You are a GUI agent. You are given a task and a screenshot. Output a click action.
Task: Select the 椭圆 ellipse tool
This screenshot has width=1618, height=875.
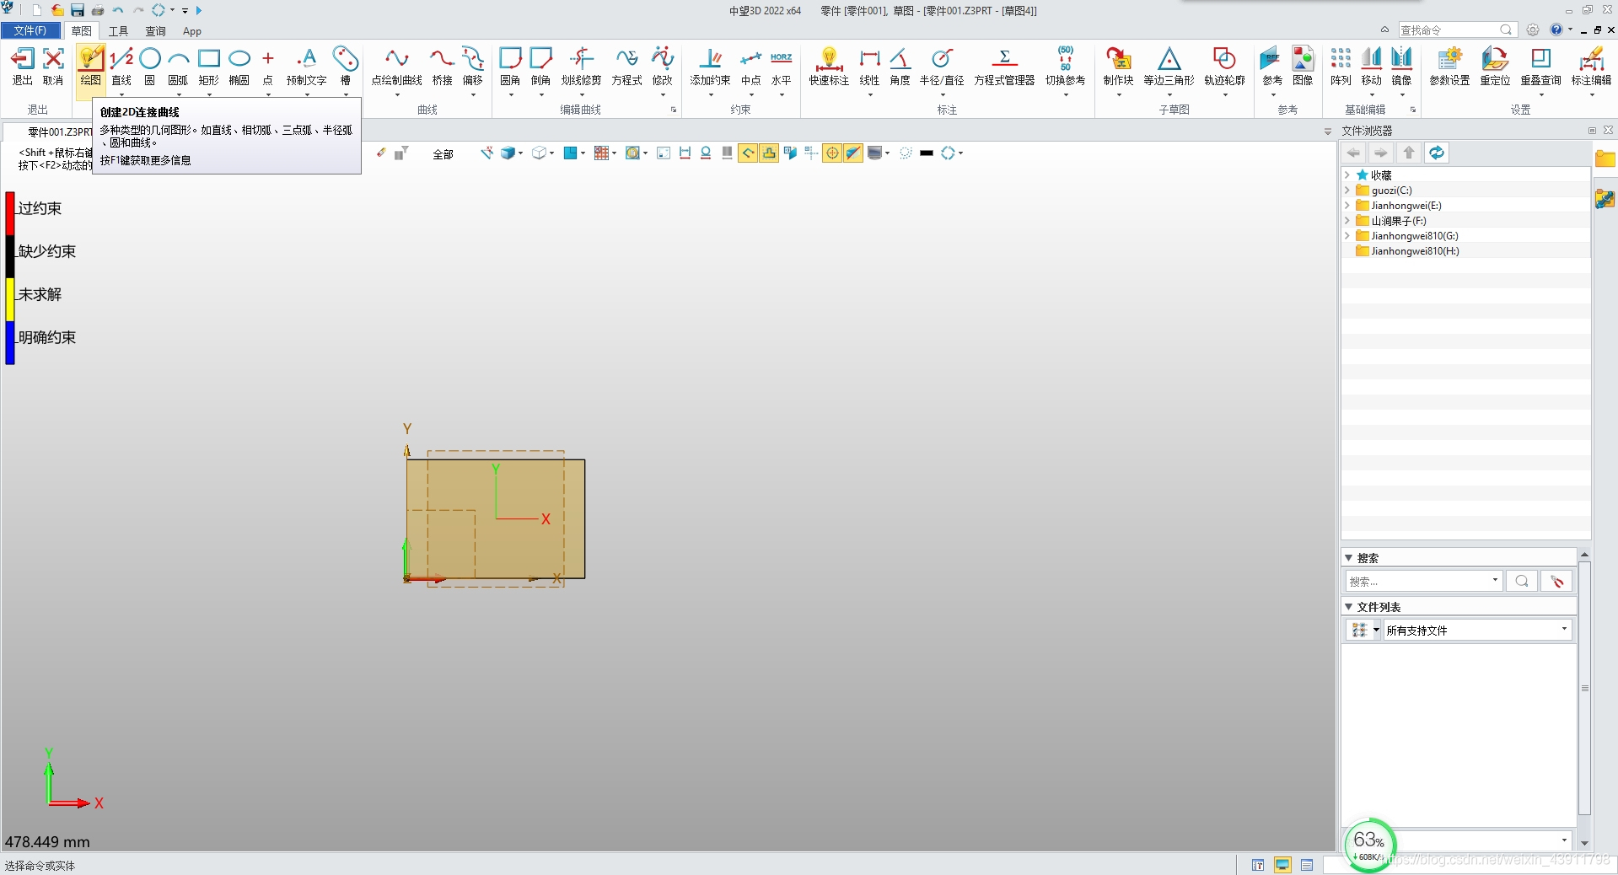point(239,66)
